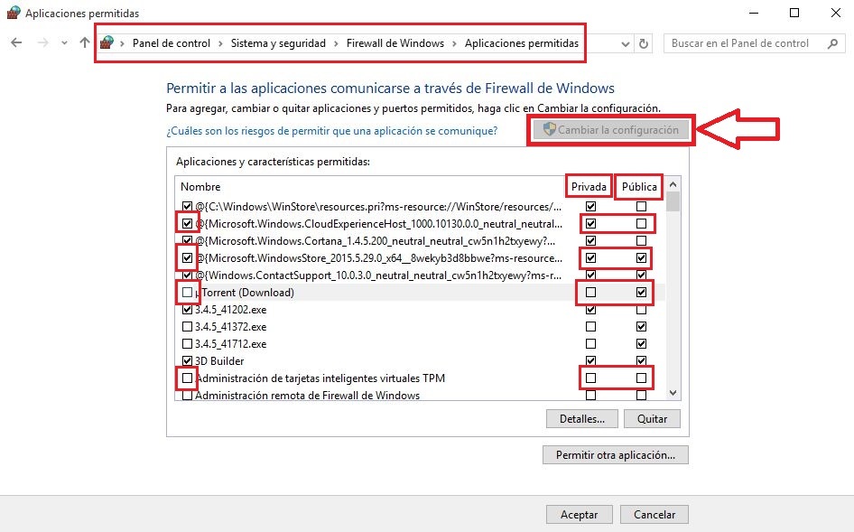Open the address bar history dropdown
854x532 pixels.
click(x=626, y=43)
